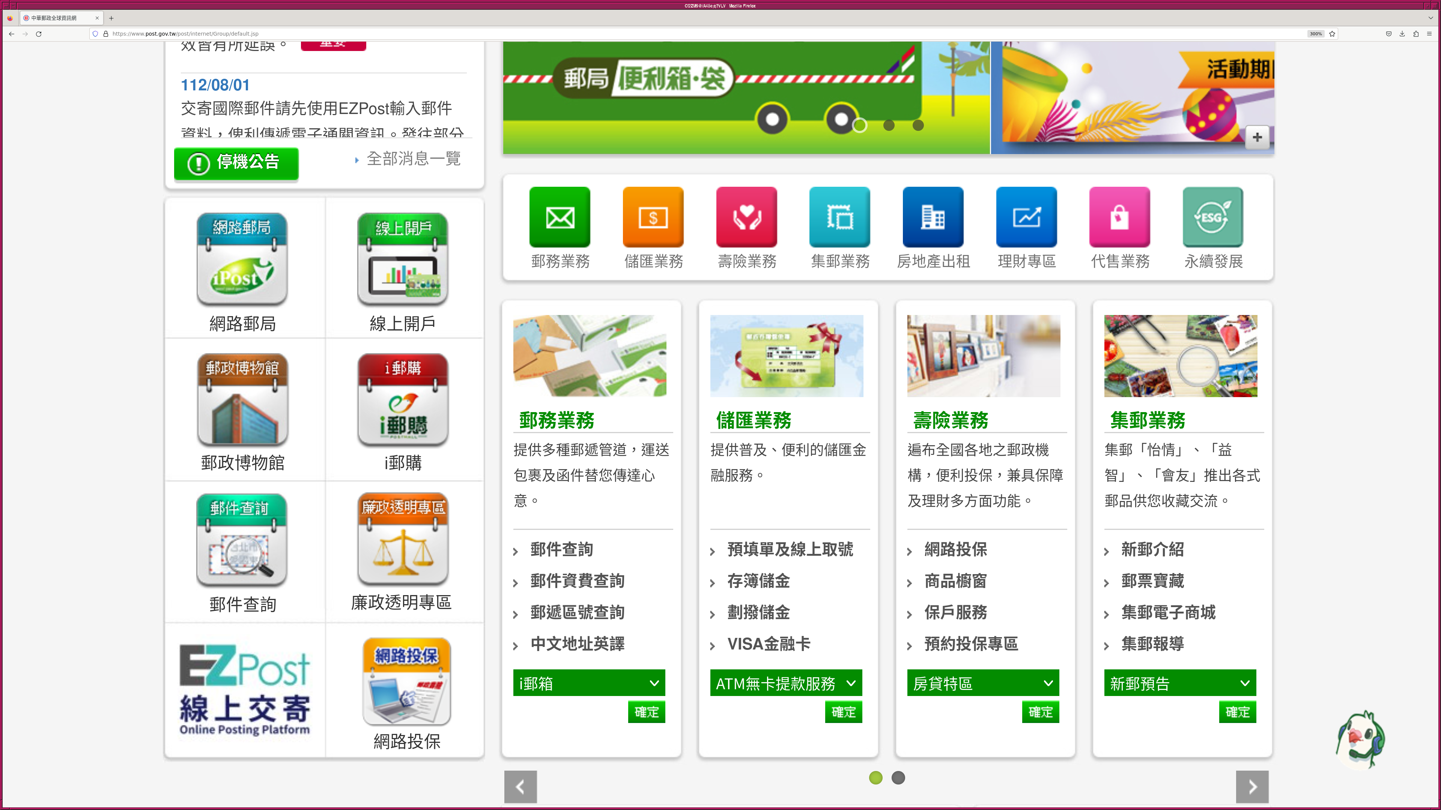Expand the ATM無卡提款服務 dropdown
The width and height of the screenshot is (1441, 810).
pos(785,682)
